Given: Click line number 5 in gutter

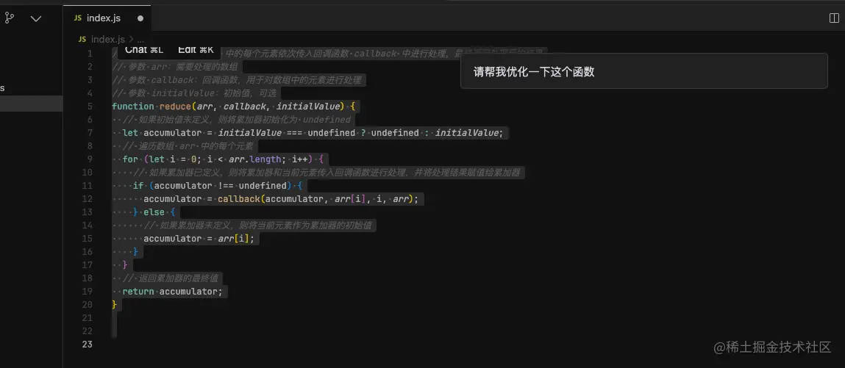Looking at the screenshot, I should (x=90, y=106).
